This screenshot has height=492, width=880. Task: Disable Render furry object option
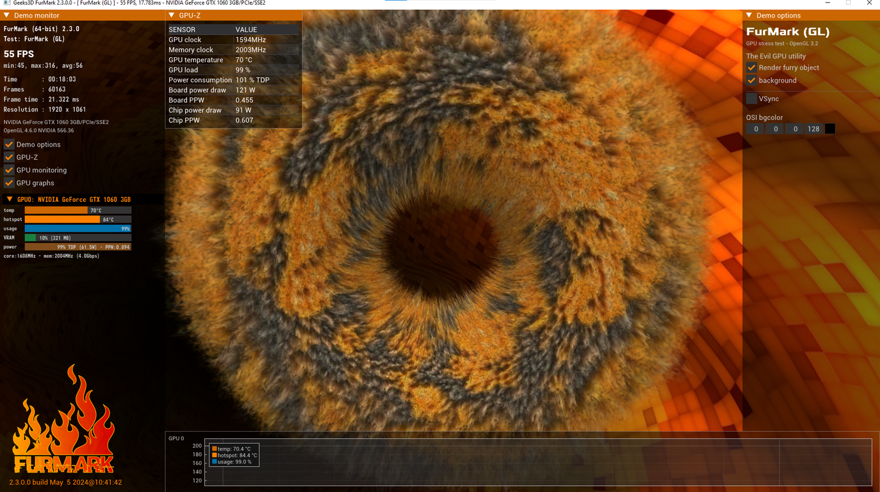tap(752, 68)
